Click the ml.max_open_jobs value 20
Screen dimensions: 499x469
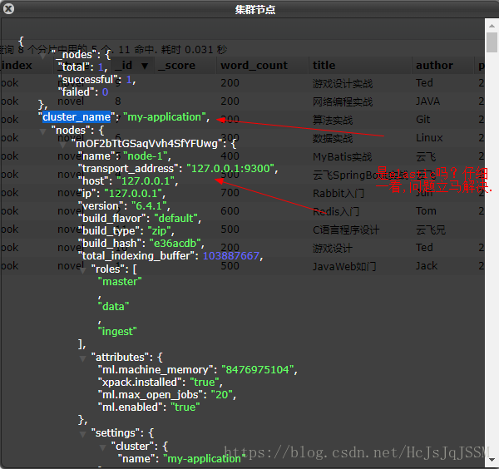tap(222, 395)
